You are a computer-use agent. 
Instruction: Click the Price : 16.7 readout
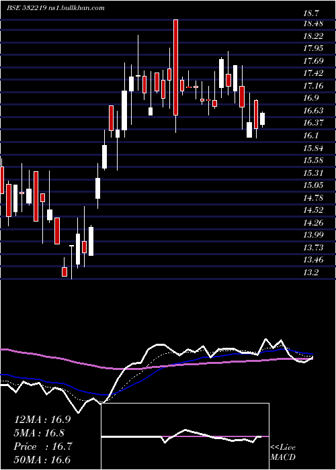pos(43,446)
